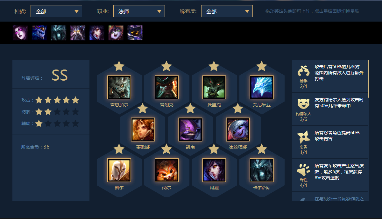Image resolution: width=382 pixels, height=219 pixels.
Task: Open the 职业 dropdown showing 法师
Action: pyautogui.click(x=139, y=11)
